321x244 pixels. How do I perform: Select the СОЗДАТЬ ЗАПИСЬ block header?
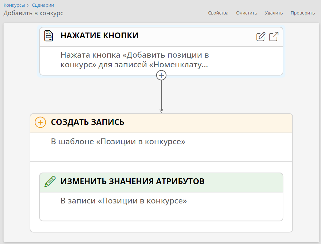[161, 123]
